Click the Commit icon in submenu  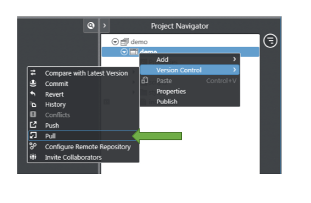(33, 84)
